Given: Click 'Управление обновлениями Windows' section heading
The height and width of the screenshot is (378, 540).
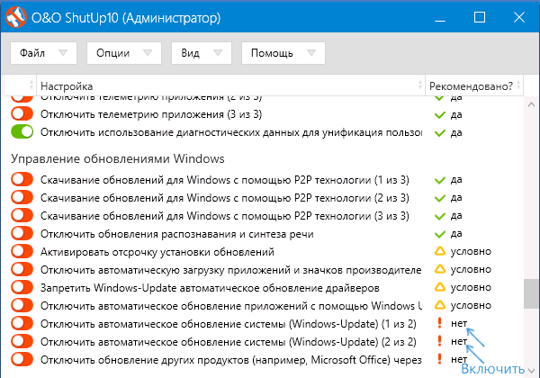Looking at the screenshot, I should (117, 158).
